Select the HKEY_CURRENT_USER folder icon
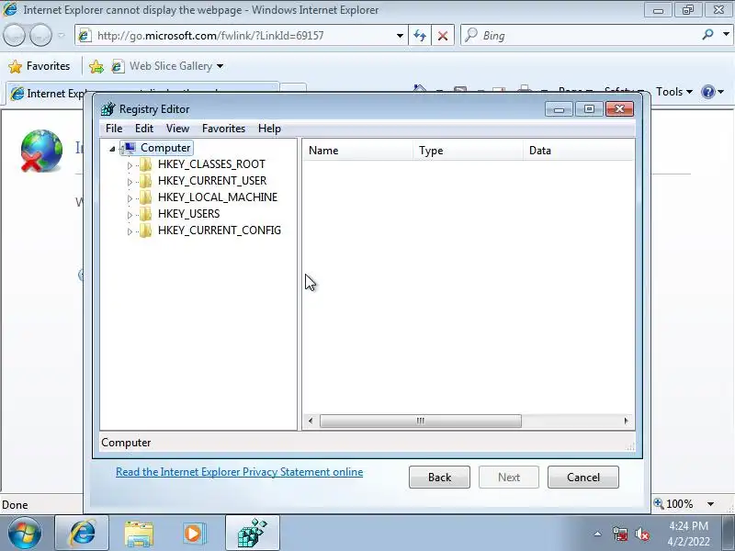 [146, 181]
